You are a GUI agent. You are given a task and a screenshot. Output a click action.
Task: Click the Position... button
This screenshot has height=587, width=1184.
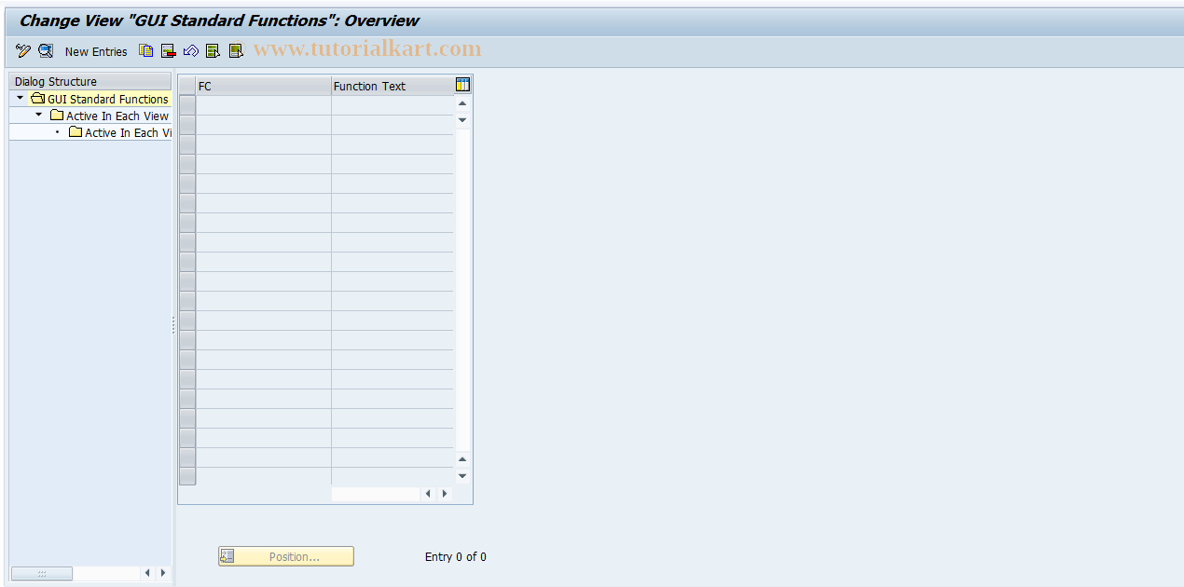pyautogui.click(x=286, y=556)
